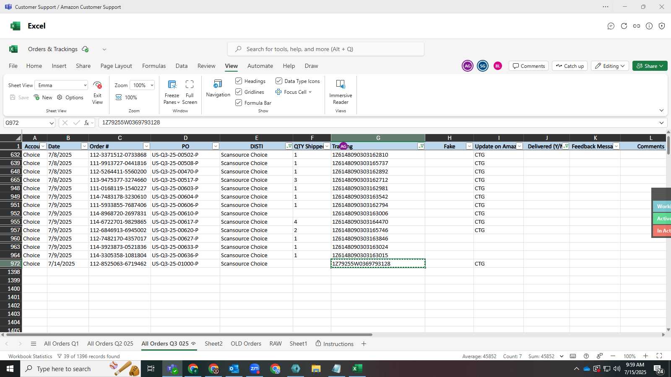Screen dimensions: 671x377
Task: Click the info icon in header
Action: 649,26
